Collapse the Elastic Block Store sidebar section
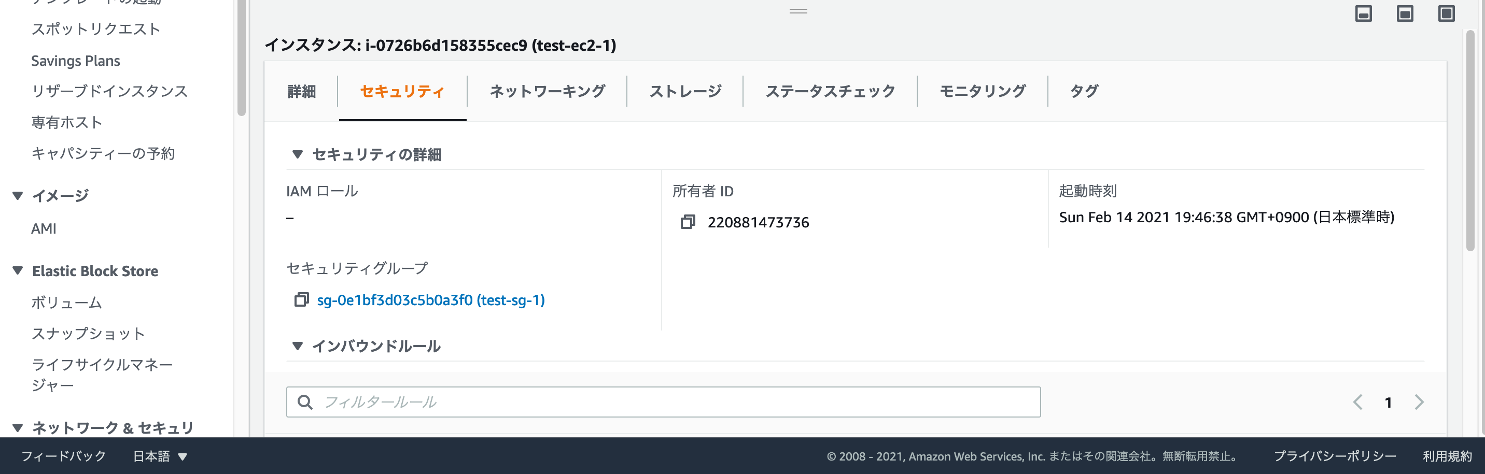1485x474 pixels. (x=17, y=271)
